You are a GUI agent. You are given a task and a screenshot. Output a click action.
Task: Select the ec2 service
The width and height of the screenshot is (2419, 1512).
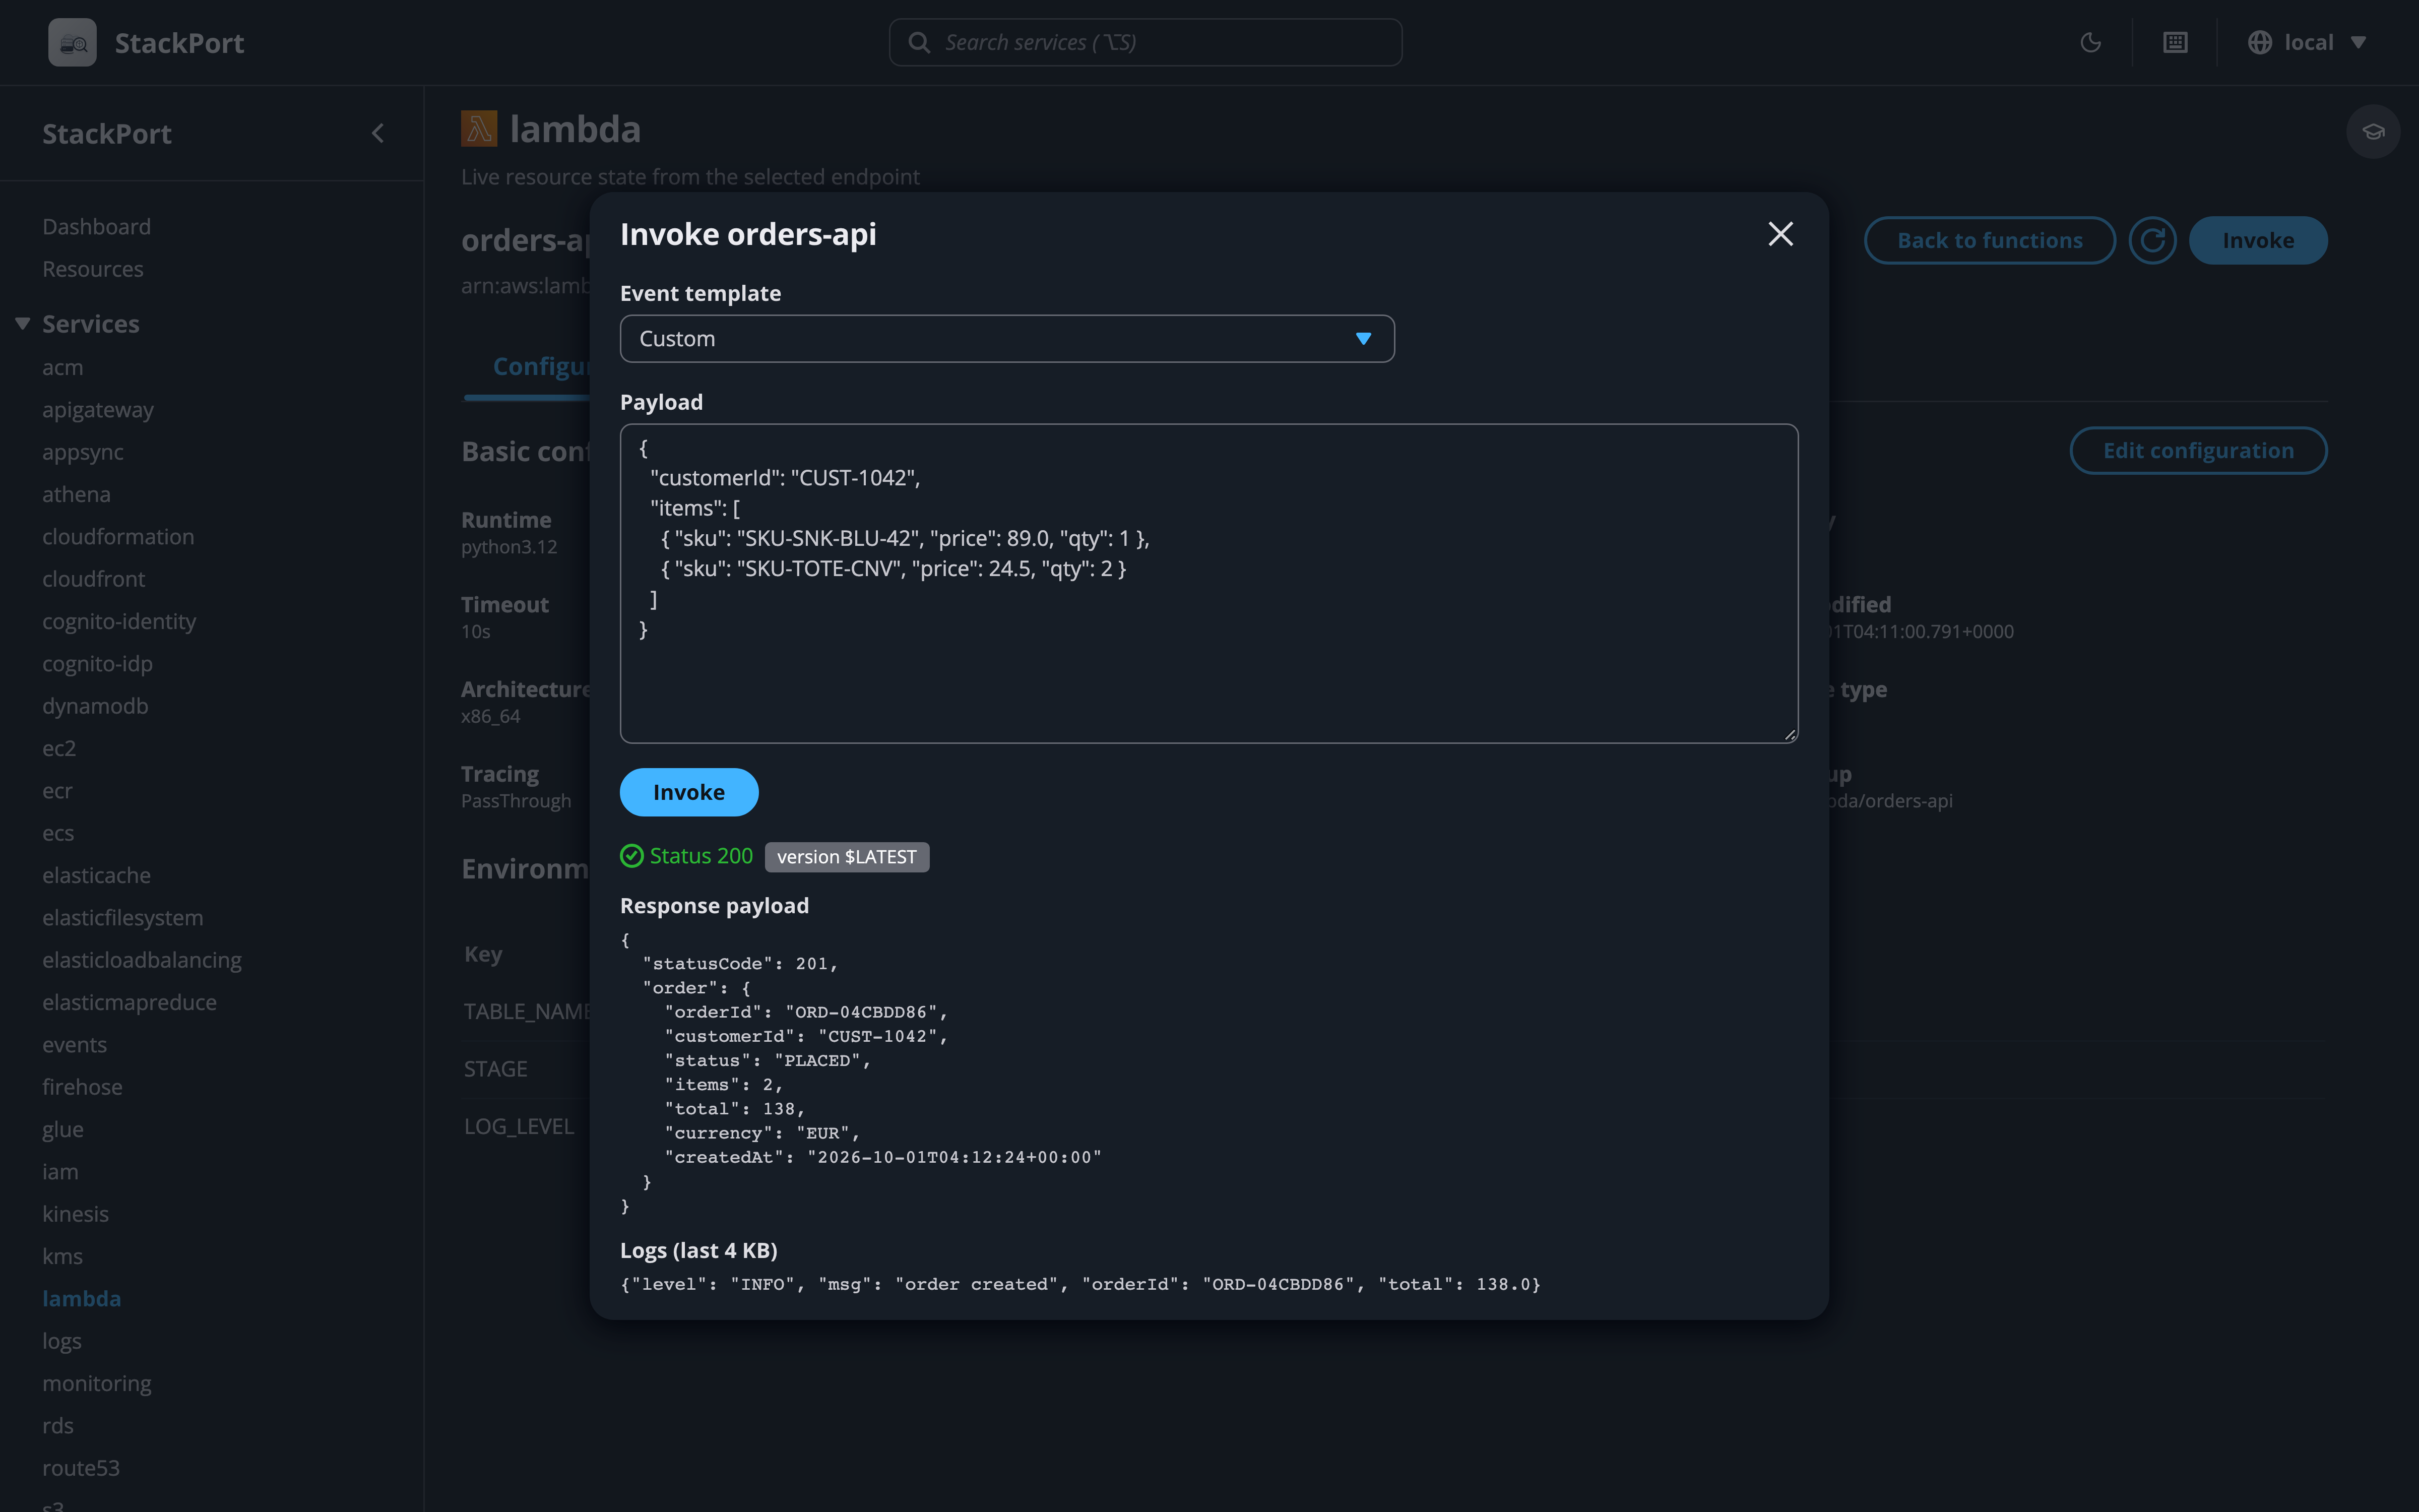59,748
